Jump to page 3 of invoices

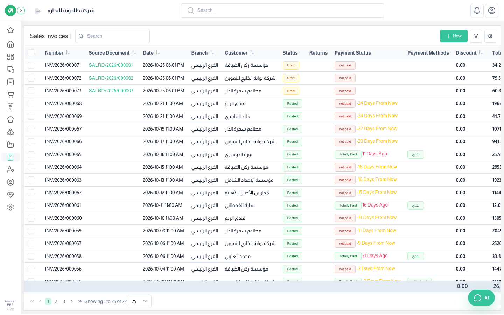point(64,301)
